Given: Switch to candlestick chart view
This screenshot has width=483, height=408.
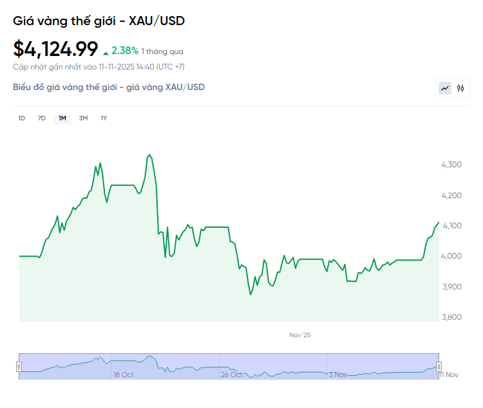Looking at the screenshot, I should (460, 88).
